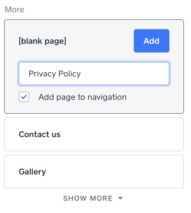
Task: Click the More section heading
Action: click(14, 10)
